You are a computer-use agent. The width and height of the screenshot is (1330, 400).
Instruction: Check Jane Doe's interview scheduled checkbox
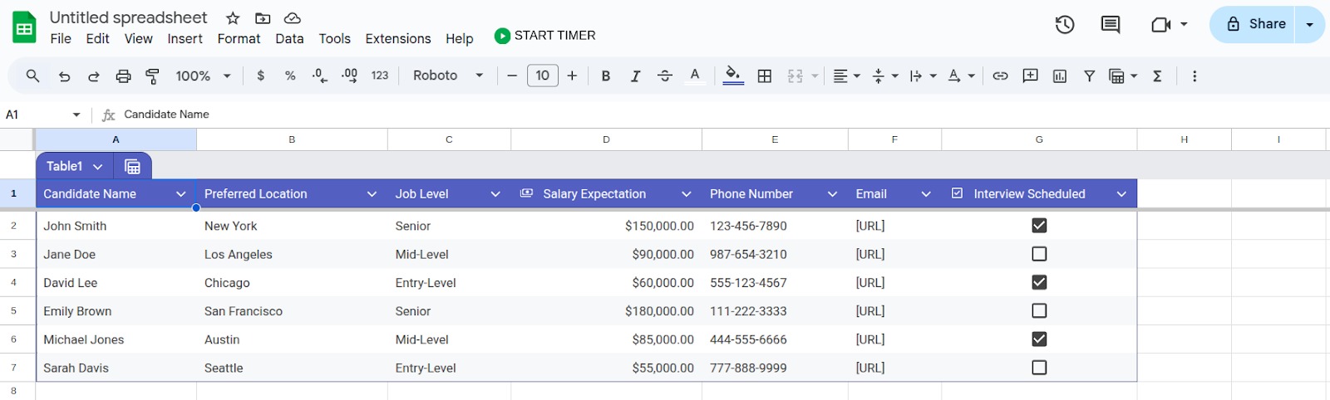(1039, 254)
